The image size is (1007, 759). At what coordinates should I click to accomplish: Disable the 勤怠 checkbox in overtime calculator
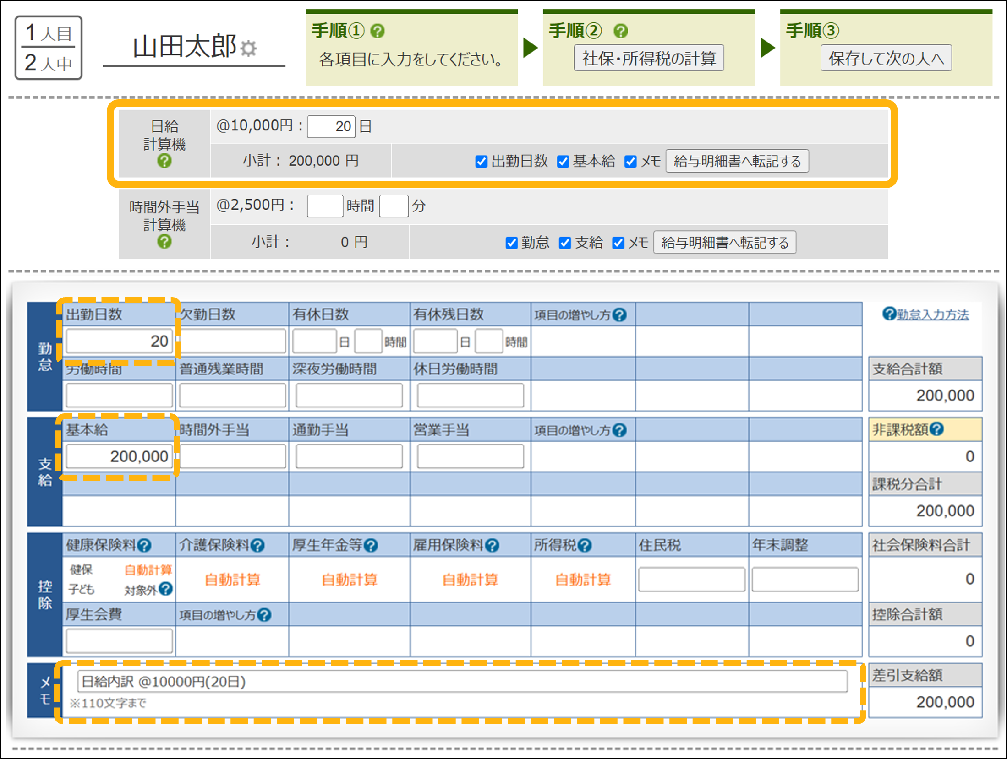tap(511, 243)
